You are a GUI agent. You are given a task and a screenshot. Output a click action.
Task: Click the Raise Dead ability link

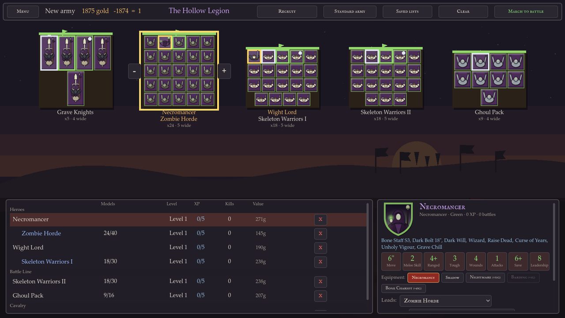click(x=500, y=241)
